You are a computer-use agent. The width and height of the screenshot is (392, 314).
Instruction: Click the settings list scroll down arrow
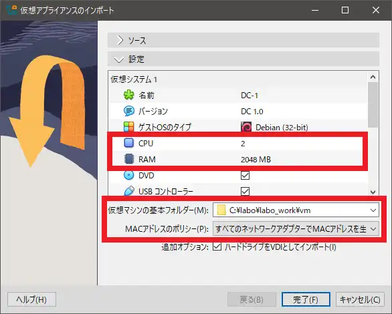pos(373,192)
